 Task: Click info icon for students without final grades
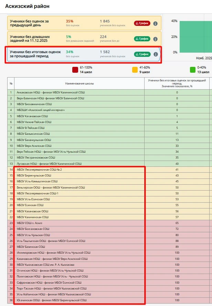156,54
